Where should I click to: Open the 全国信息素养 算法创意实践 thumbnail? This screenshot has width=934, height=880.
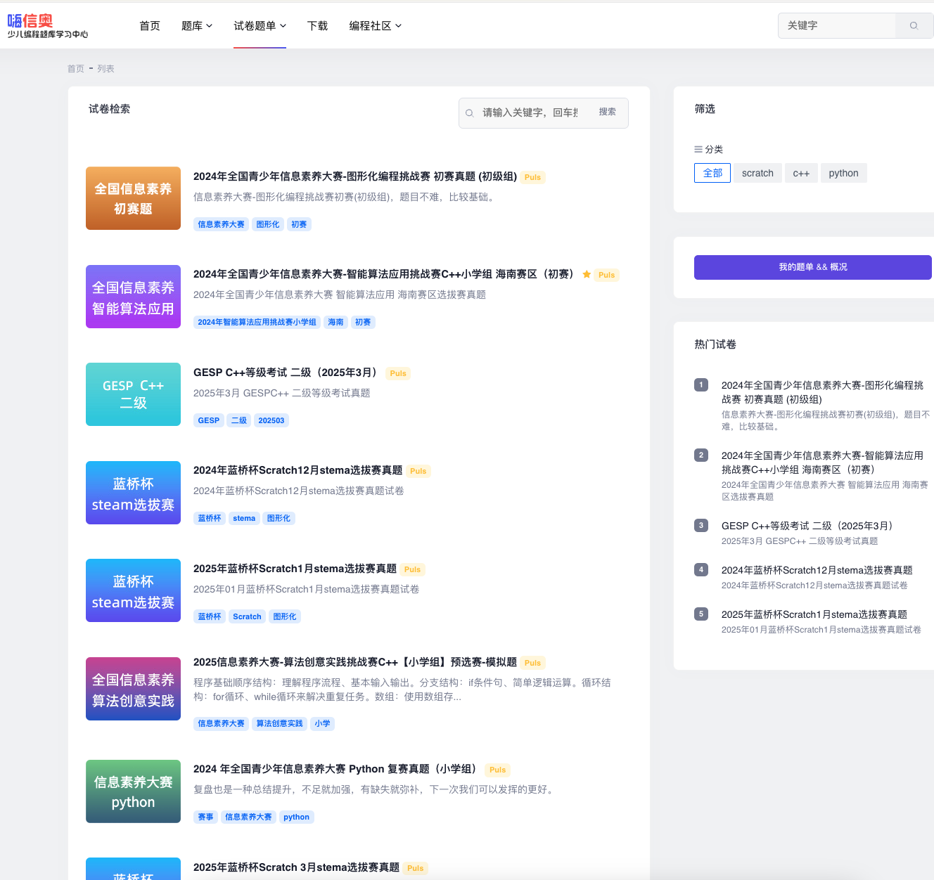(133, 689)
